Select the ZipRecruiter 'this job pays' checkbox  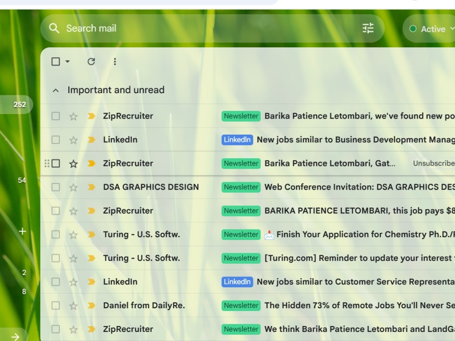point(56,211)
